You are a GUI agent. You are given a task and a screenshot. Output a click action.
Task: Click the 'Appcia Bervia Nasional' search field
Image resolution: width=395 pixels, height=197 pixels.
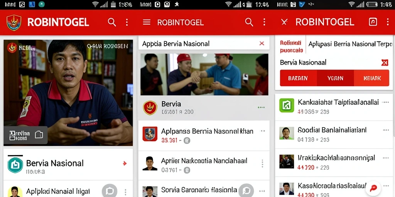(x=204, y=43)
